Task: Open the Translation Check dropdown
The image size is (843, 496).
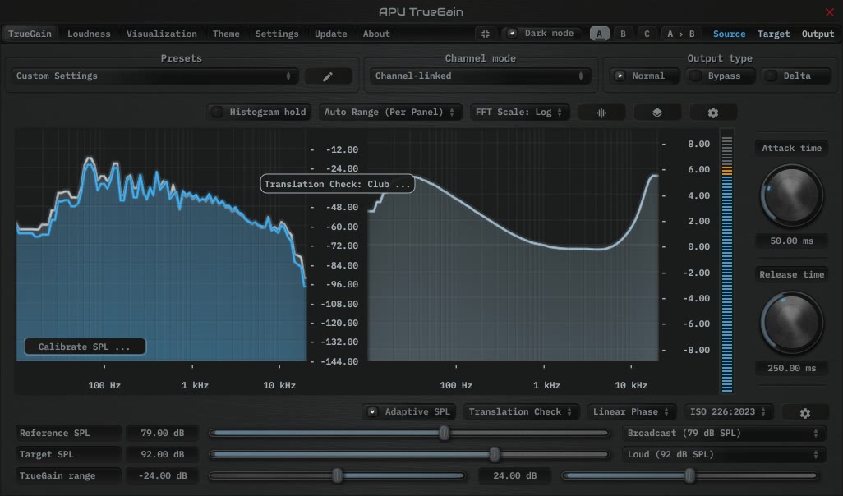Action: click(x=520, y=411)
